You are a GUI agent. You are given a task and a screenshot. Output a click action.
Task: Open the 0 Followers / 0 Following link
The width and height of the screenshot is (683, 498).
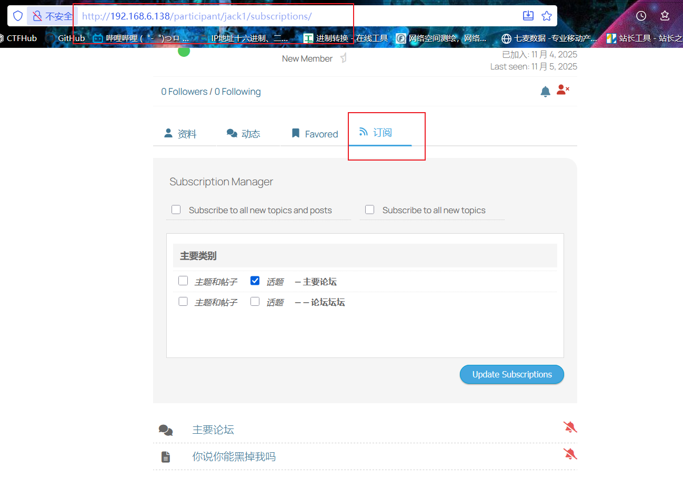pos(210,91)
